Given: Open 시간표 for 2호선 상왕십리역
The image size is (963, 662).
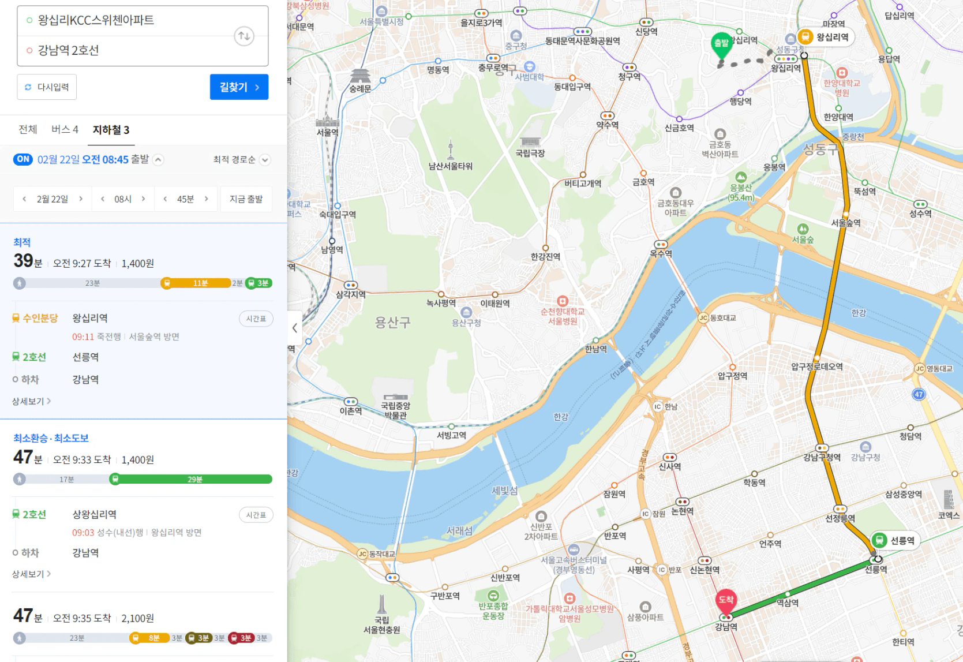Looking at the screenshot, I should (256, 515).
